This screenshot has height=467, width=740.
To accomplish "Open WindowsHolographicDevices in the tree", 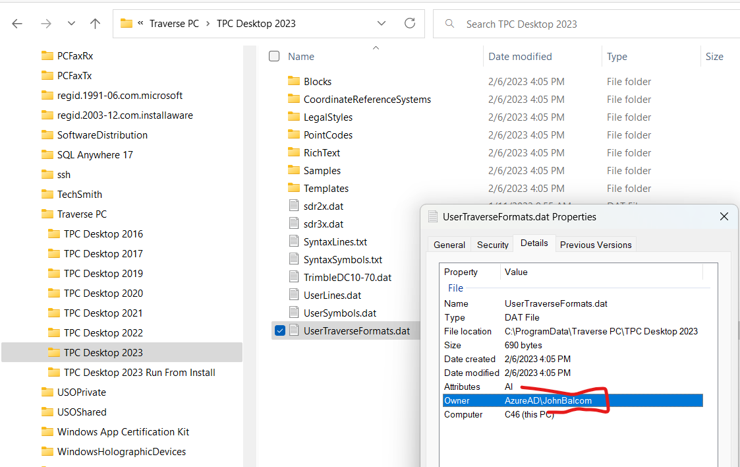I will [x=122, y=452].
